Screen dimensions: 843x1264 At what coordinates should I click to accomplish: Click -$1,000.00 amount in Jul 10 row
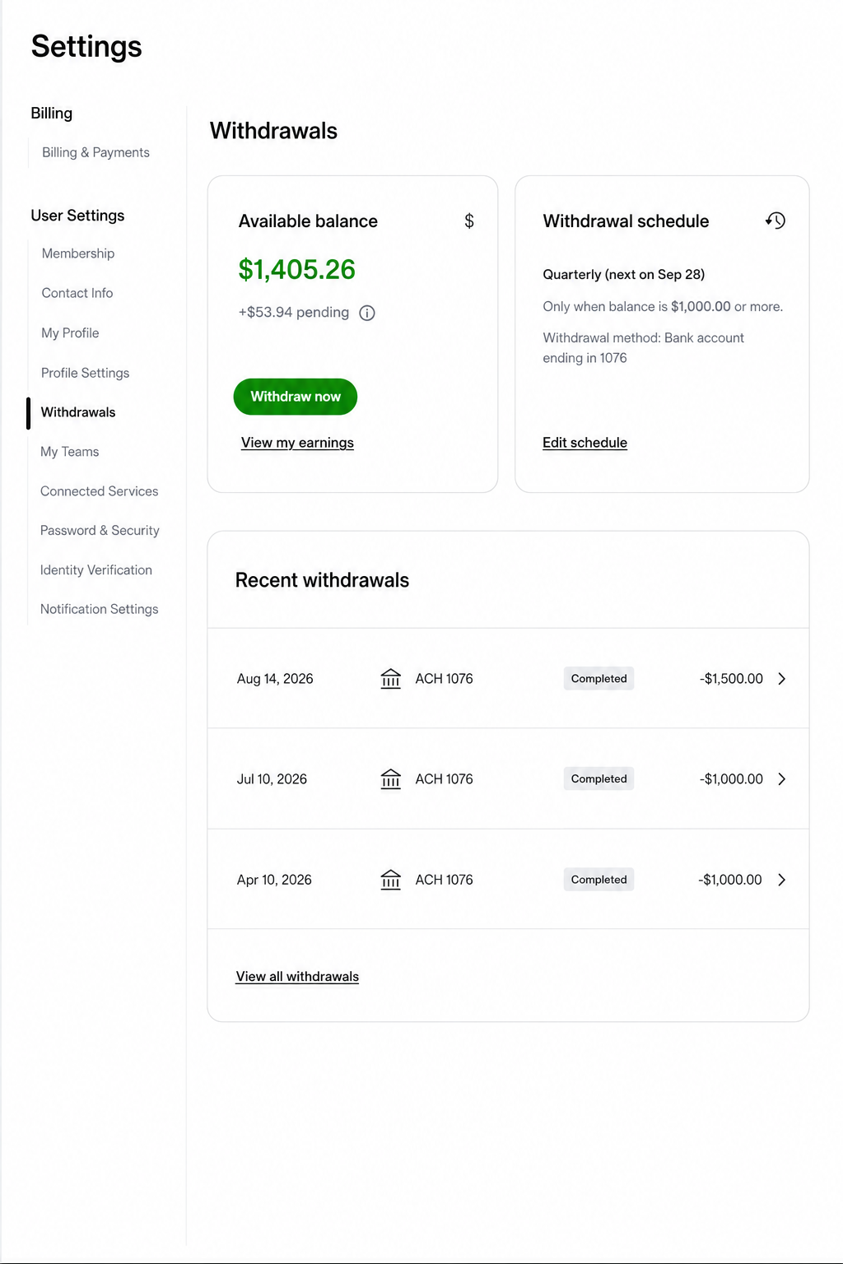(x=731, y=779)
